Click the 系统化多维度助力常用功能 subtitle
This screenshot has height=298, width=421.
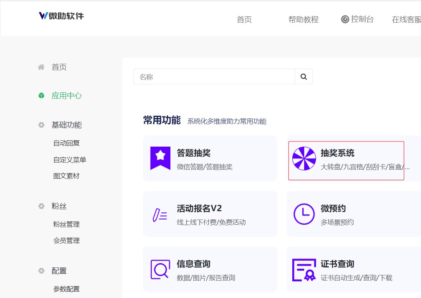(227, 121)
